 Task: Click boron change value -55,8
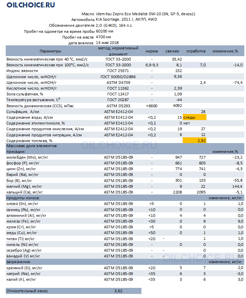[x=238, y=180]
